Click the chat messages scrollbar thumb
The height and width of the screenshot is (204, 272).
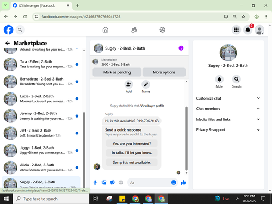tap(186, 138)
